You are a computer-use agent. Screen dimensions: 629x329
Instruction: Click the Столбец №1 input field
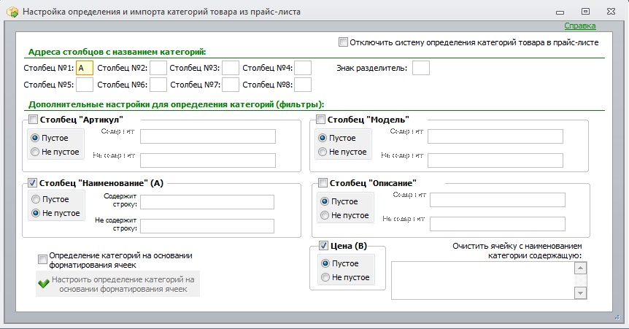pyautogui.click(x=85, y=68)
